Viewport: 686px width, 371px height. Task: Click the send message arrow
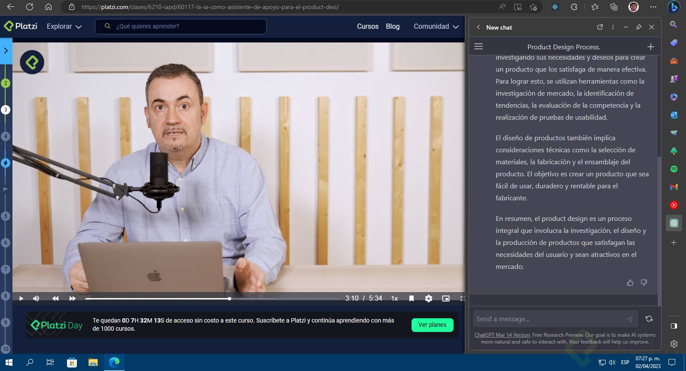pyautogui.click(x=630, y=319)
